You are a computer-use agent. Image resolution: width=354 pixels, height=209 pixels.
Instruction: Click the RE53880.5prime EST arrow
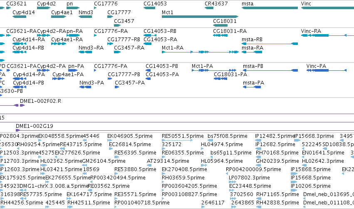(116, 174)
